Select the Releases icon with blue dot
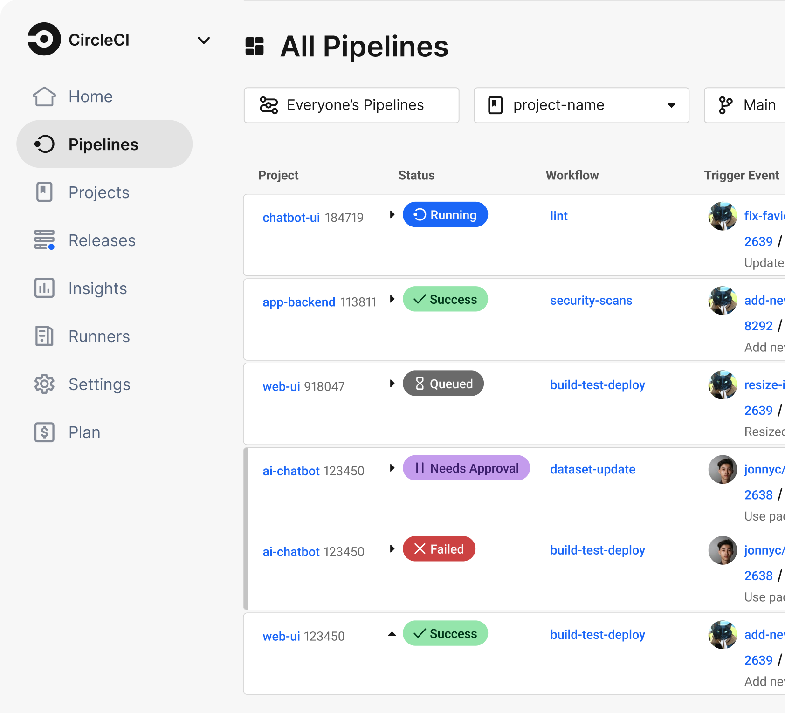The image size is (785, 713). (44, 240)
